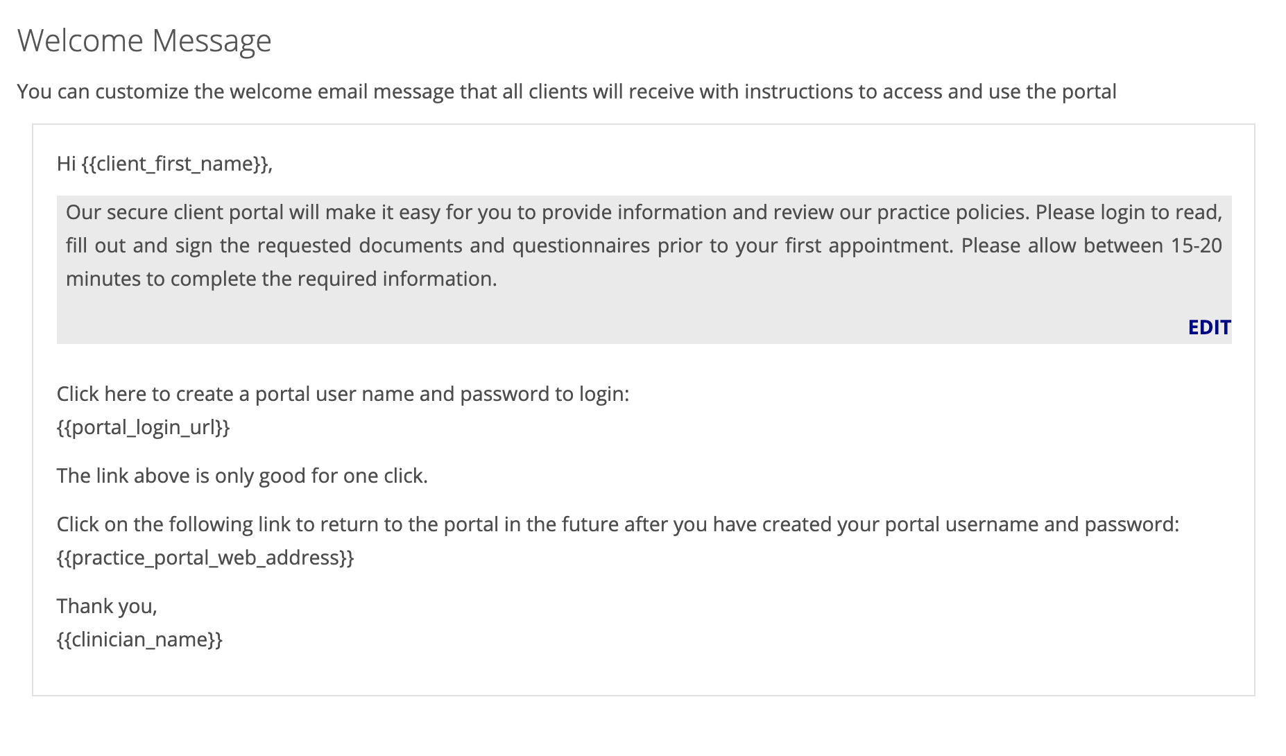Screen dimensions: 1286x756
Task: Click "minutes to complete the required information" line
Action: click(x=281, y=279)
